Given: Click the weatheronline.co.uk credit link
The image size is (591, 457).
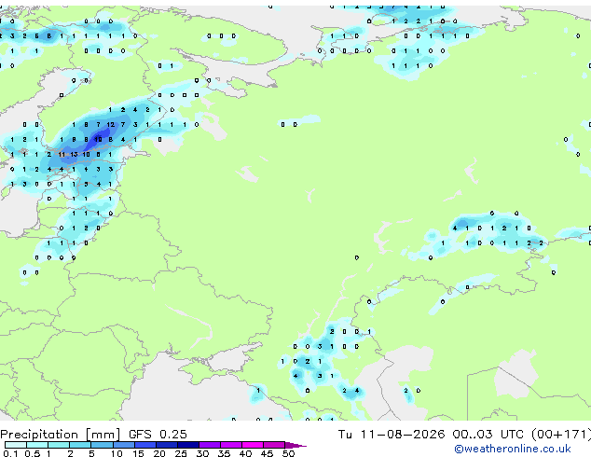Looking at the screenshot, I should click(512, 449).
